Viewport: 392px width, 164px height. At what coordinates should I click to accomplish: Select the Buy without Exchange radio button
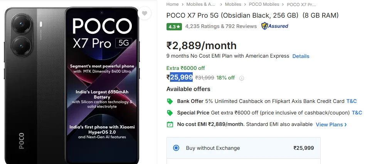click(176, 148)
